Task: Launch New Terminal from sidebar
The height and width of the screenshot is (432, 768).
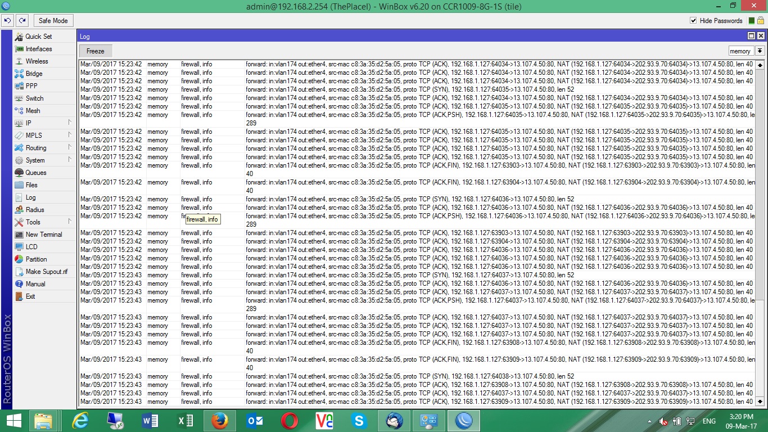Action: point(44,235)
